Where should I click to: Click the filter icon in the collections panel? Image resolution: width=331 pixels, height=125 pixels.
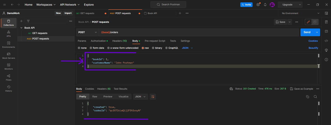point(28,21)
